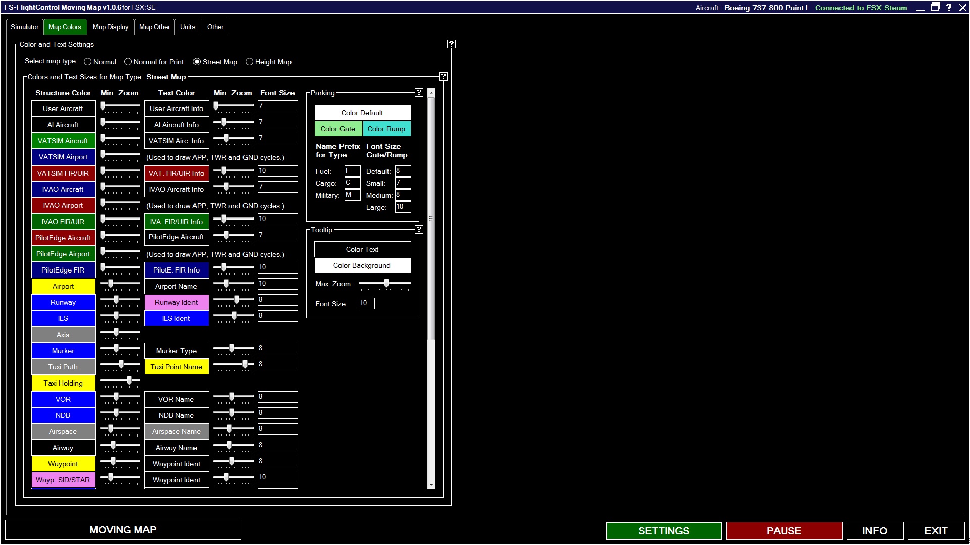This screenshot has width=970, height=545.
Task: Click the Map Colors tab
Action: click(x=65, y=27)
